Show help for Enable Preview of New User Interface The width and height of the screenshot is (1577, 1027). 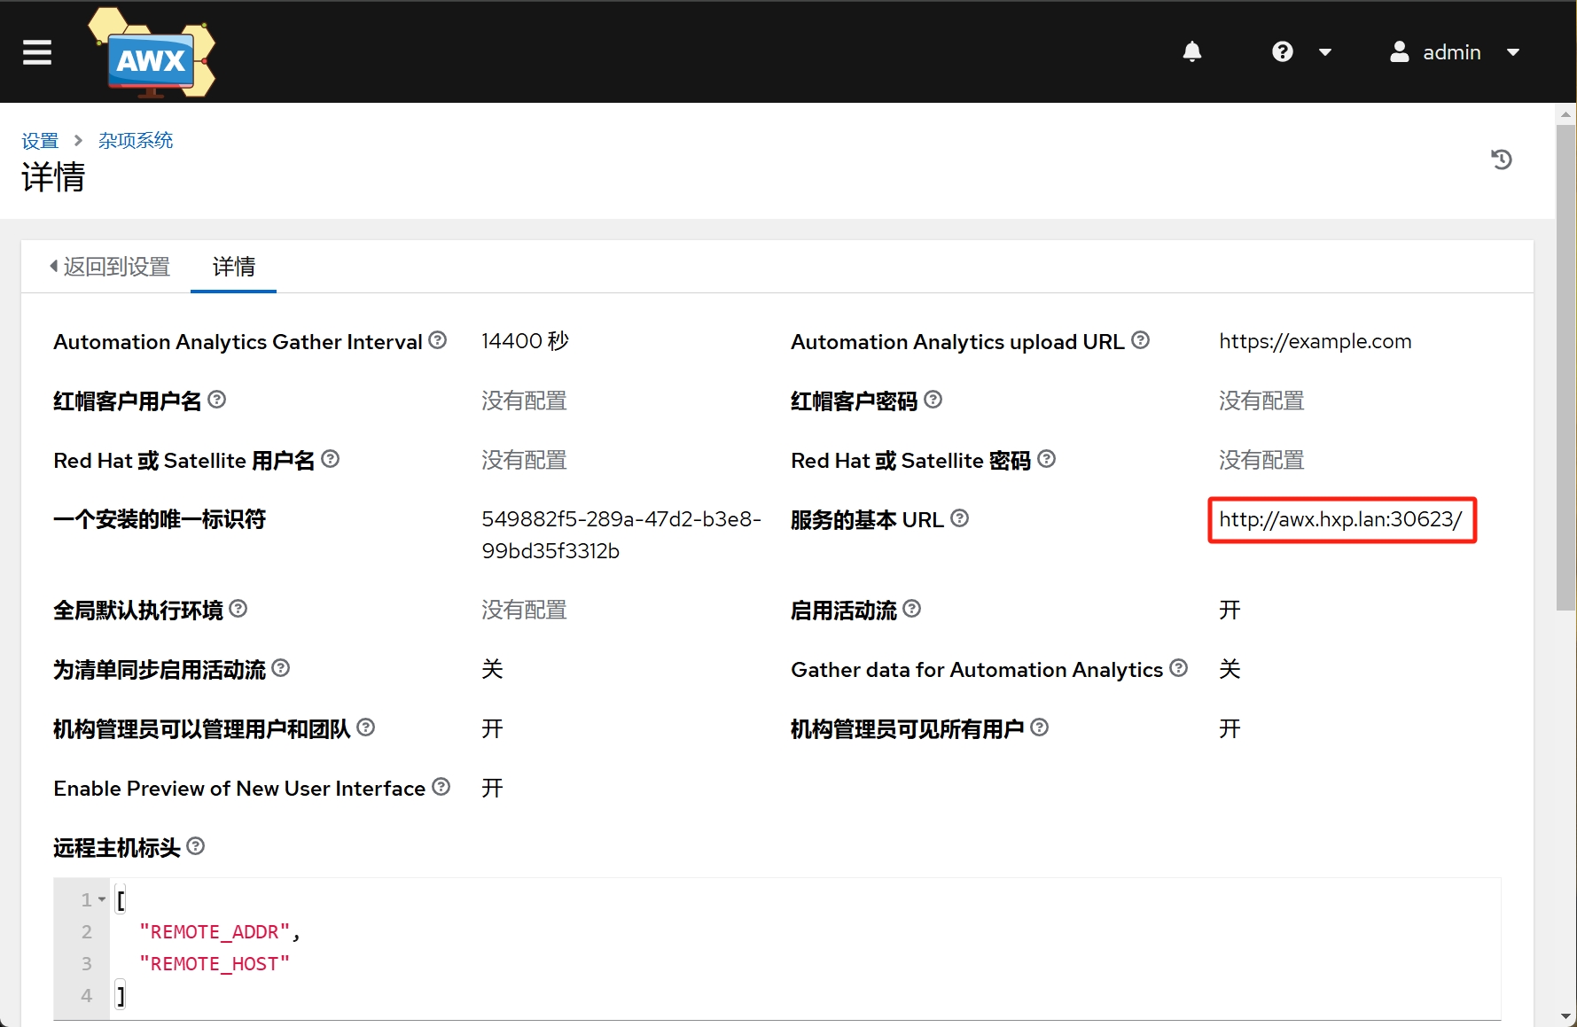(x=441, y=787)
